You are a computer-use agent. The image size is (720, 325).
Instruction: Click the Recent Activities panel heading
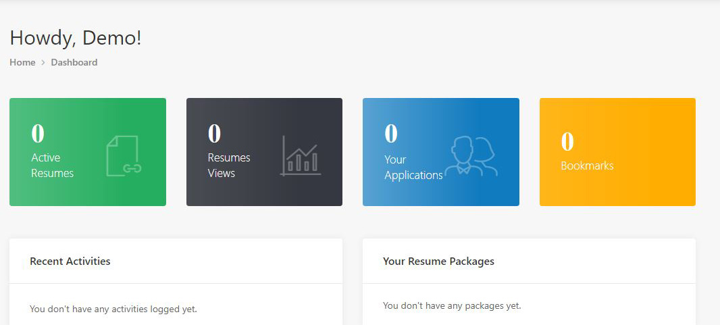tap(70, 261)
